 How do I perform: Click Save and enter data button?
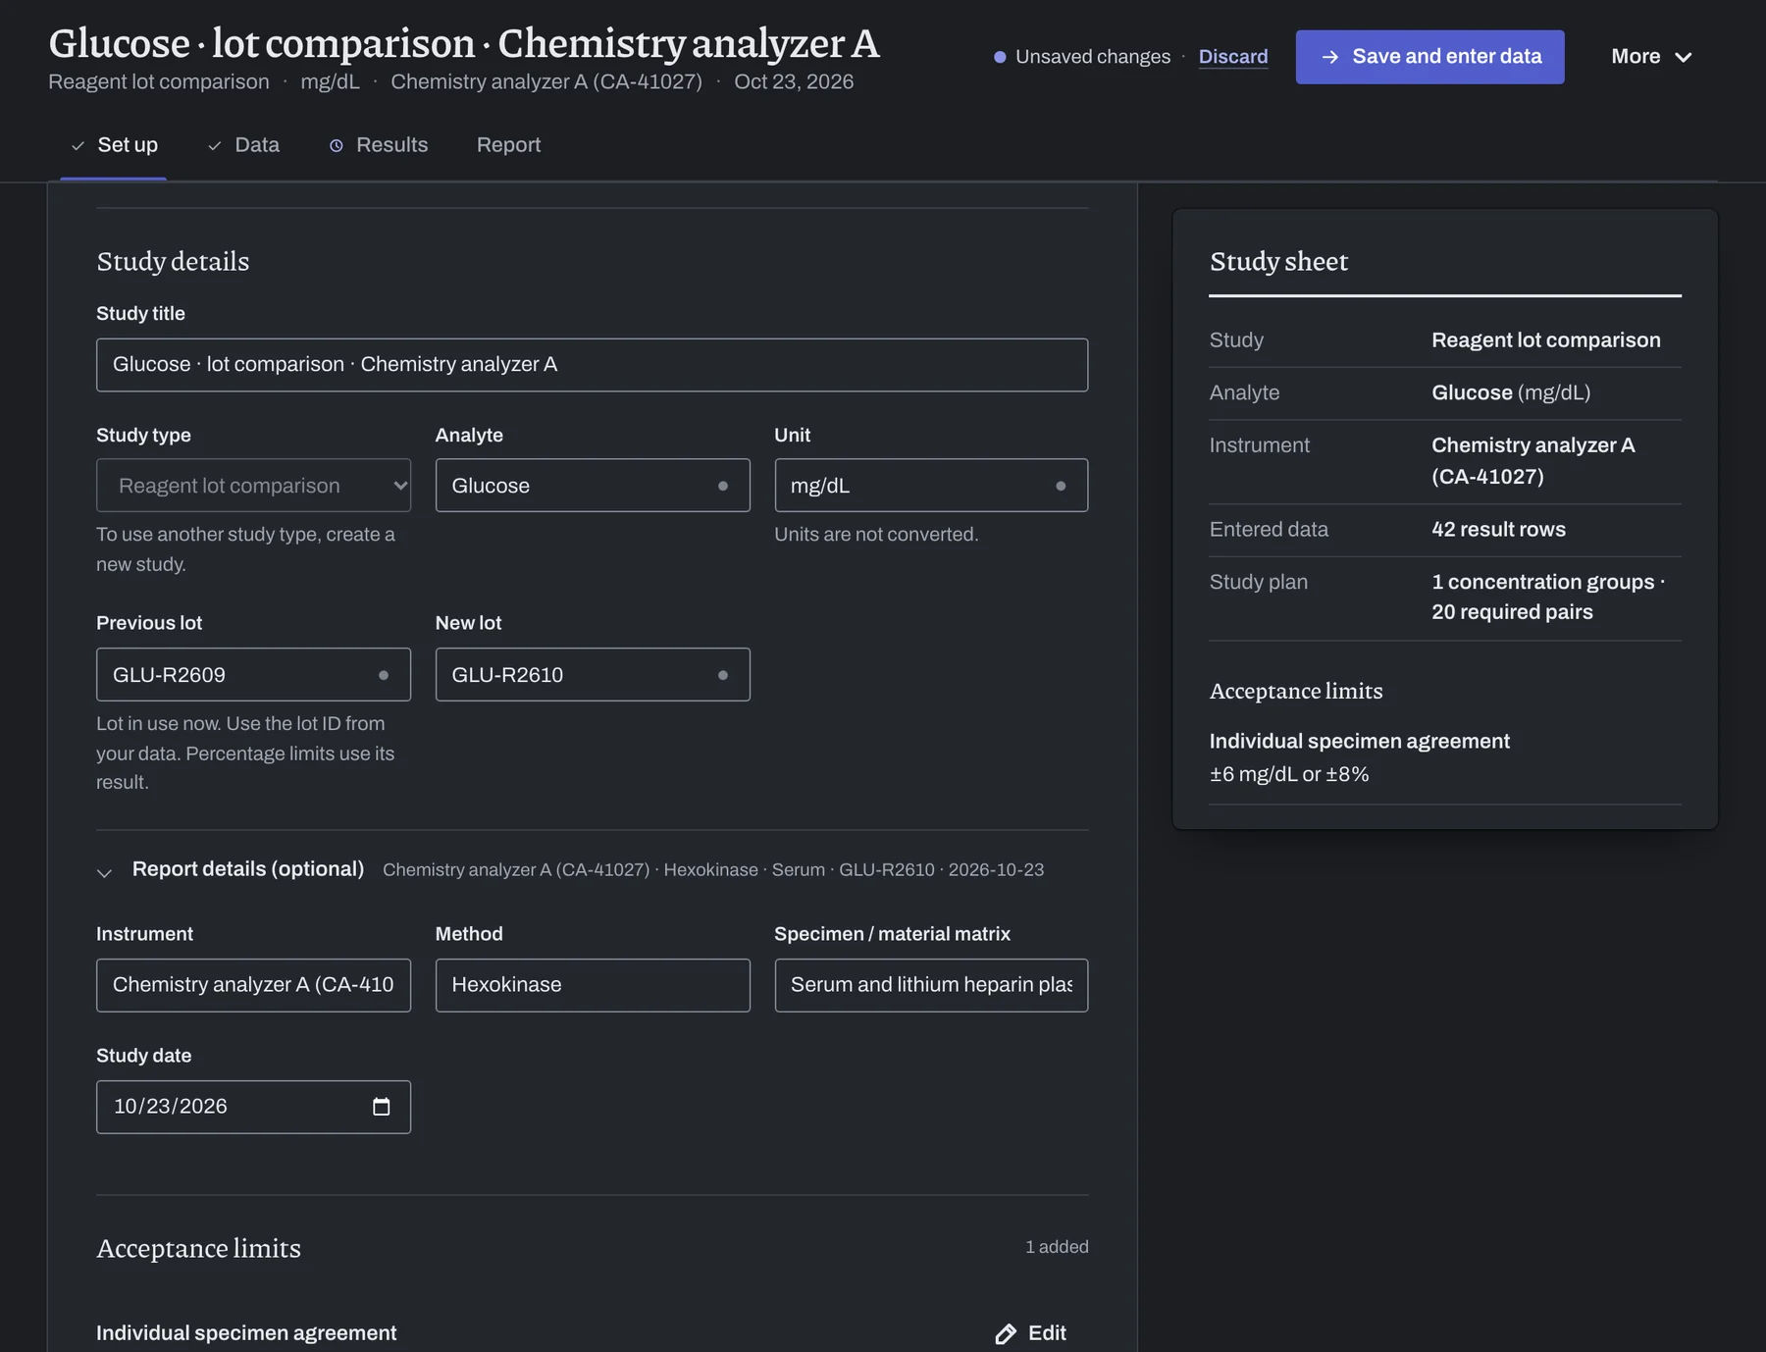click(x=1429, y=57)
